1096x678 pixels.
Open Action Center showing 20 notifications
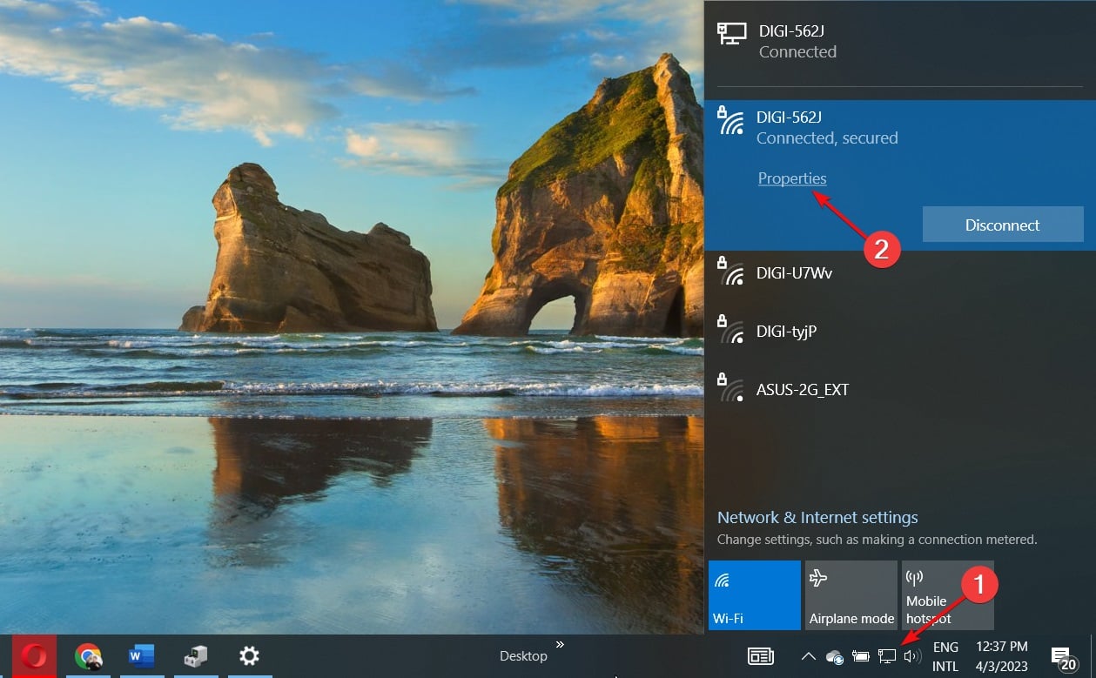pyautogui.click(x=1062, y=656)
